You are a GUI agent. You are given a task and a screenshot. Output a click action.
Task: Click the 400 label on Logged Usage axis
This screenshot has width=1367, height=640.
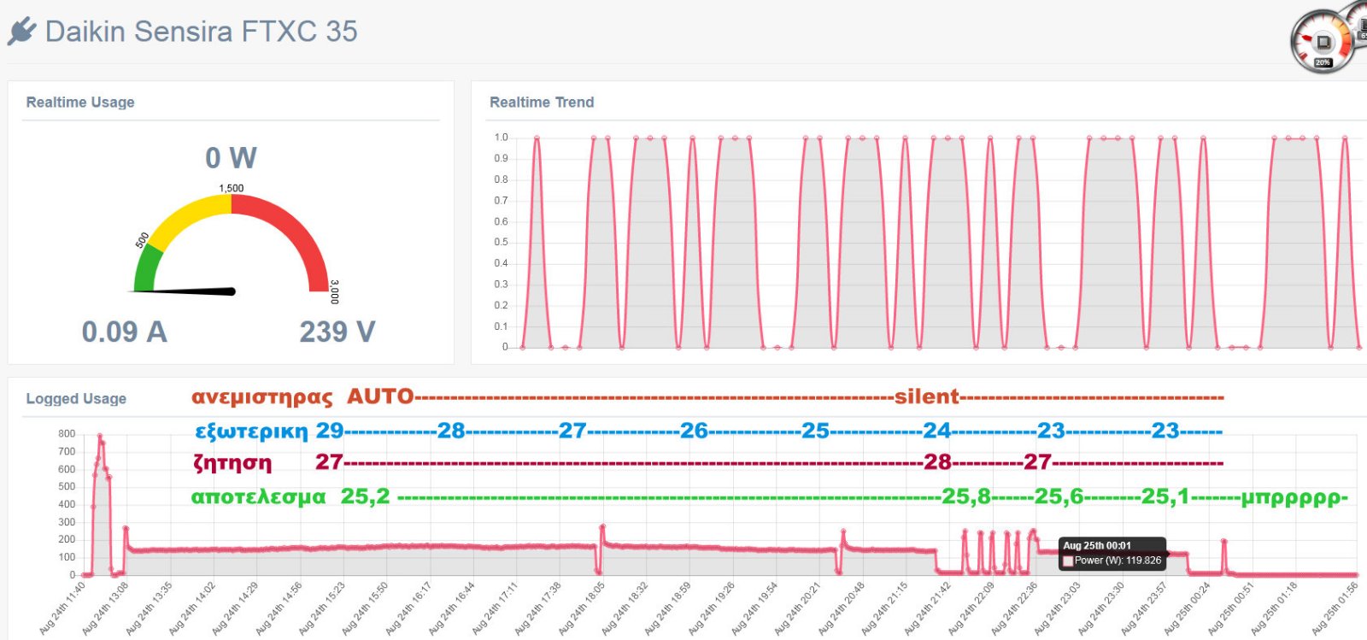tap(67, 504)
